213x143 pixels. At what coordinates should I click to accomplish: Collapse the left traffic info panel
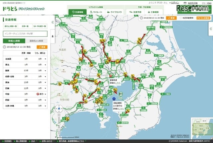[53, 22]
